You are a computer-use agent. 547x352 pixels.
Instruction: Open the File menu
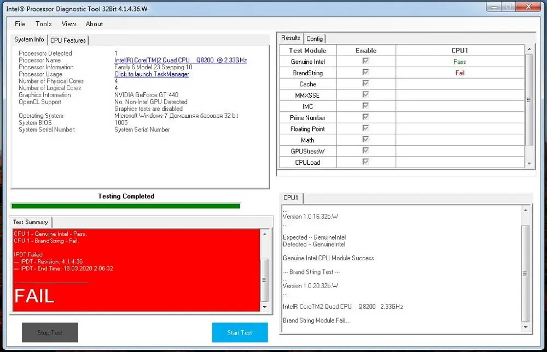click(x=20, y=23)
